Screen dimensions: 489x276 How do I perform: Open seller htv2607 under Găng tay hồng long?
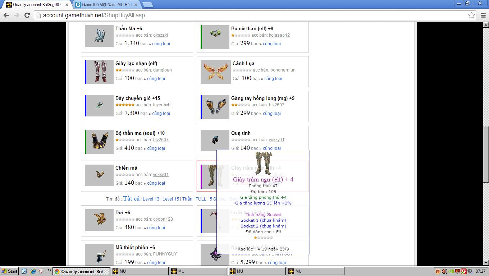pos(277,105)
